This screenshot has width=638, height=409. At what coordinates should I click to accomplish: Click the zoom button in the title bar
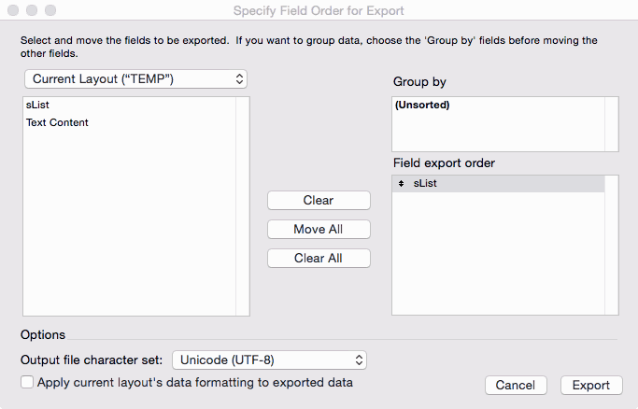tap(50, 10)
